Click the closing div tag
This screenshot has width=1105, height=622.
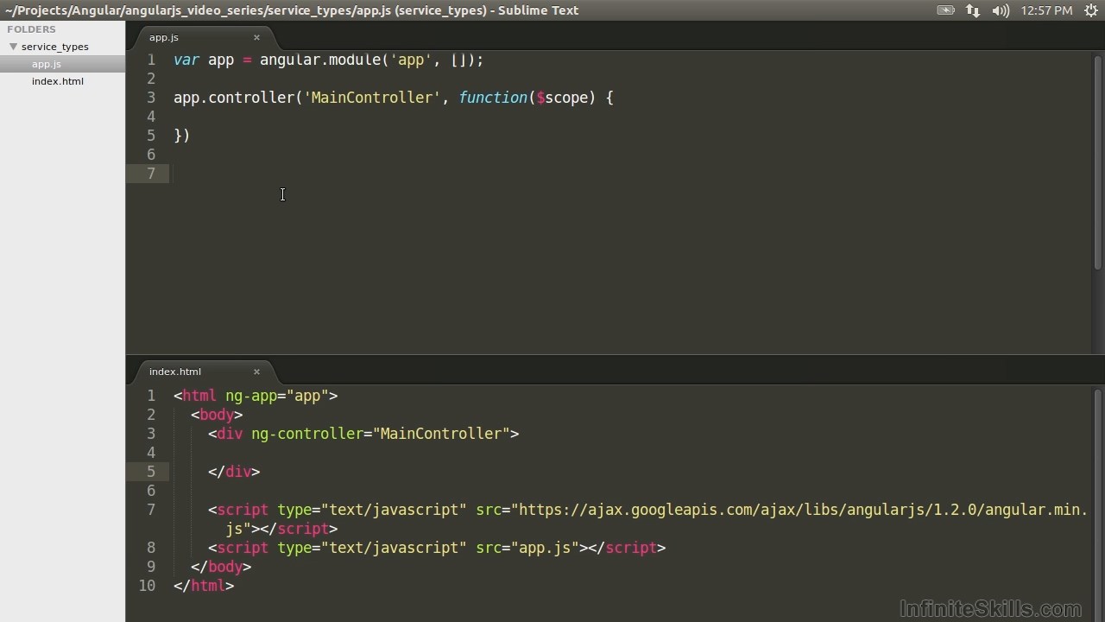pos(234,472)
